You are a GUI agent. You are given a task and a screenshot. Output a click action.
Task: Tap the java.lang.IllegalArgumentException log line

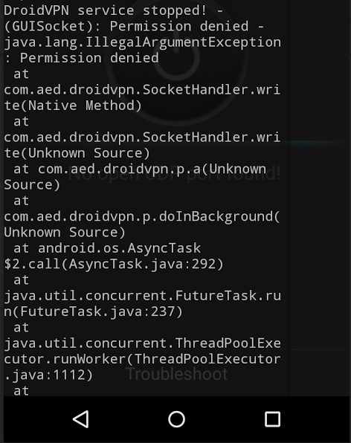[143, 42]
